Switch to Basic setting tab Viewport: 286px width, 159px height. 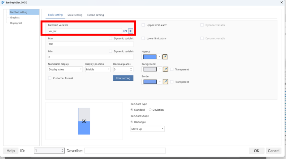coord(55,15)
